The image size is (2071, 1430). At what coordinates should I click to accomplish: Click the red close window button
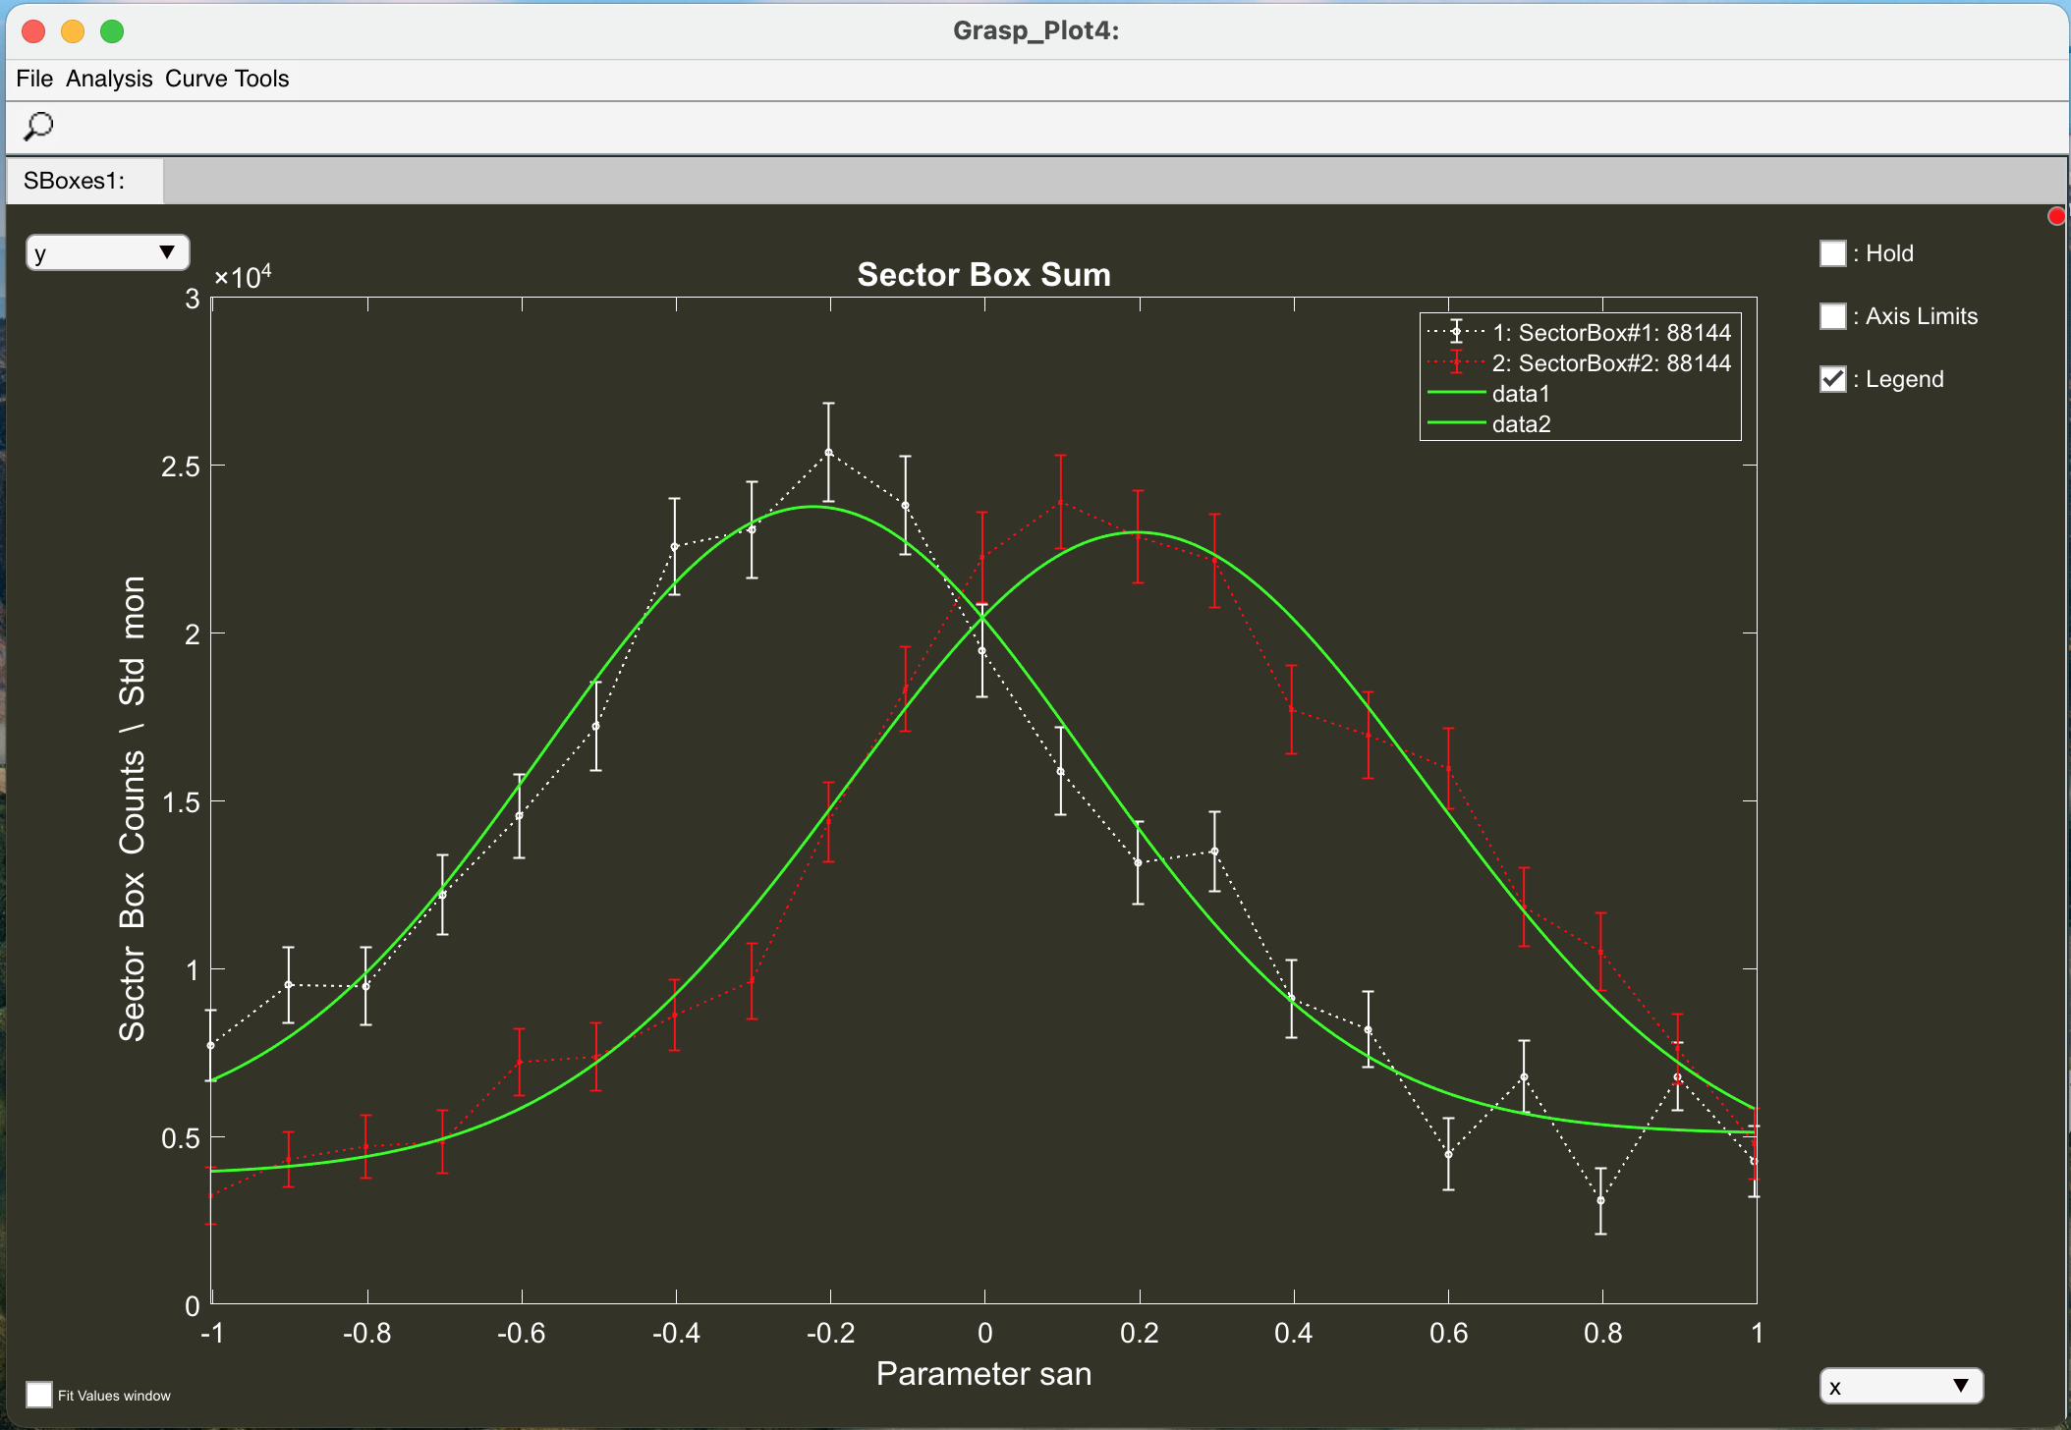(33, 31)
